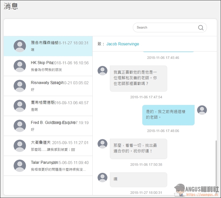221x198 pixels.
Task: Click the avatar of the 雅各布羅森維格 conversation
Action: pyautogui.click(x=20, y=46)
